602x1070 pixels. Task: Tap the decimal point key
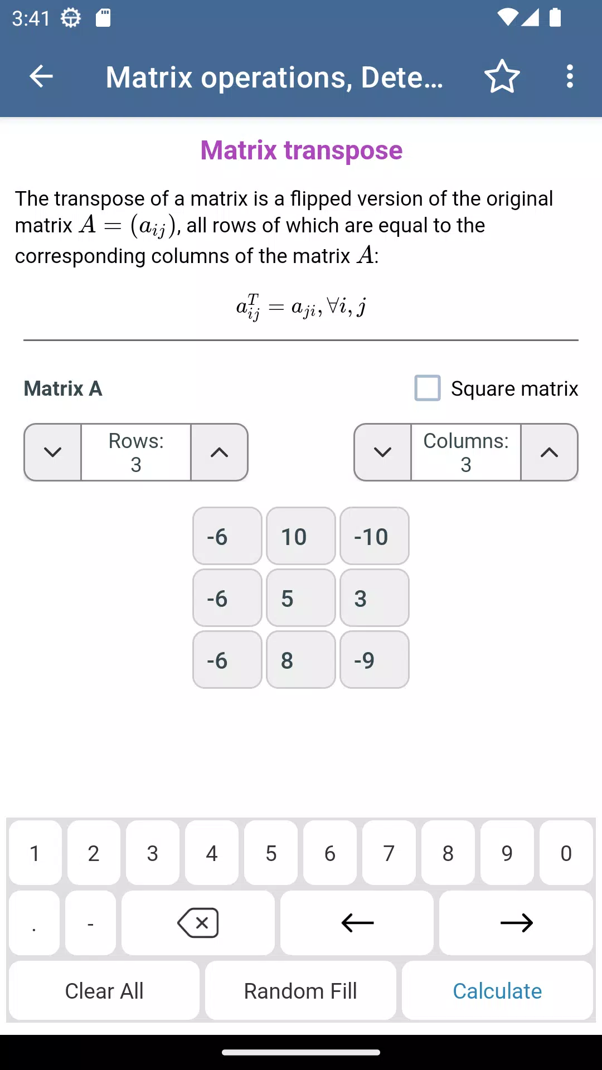click(x=34, y=923)
